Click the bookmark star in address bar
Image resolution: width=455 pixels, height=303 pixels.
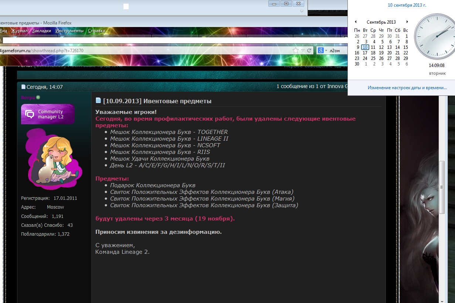pos(295,50)
